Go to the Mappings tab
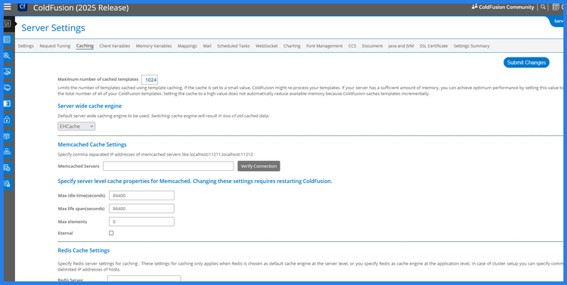567x285 pixels. [x=187, y=46]
